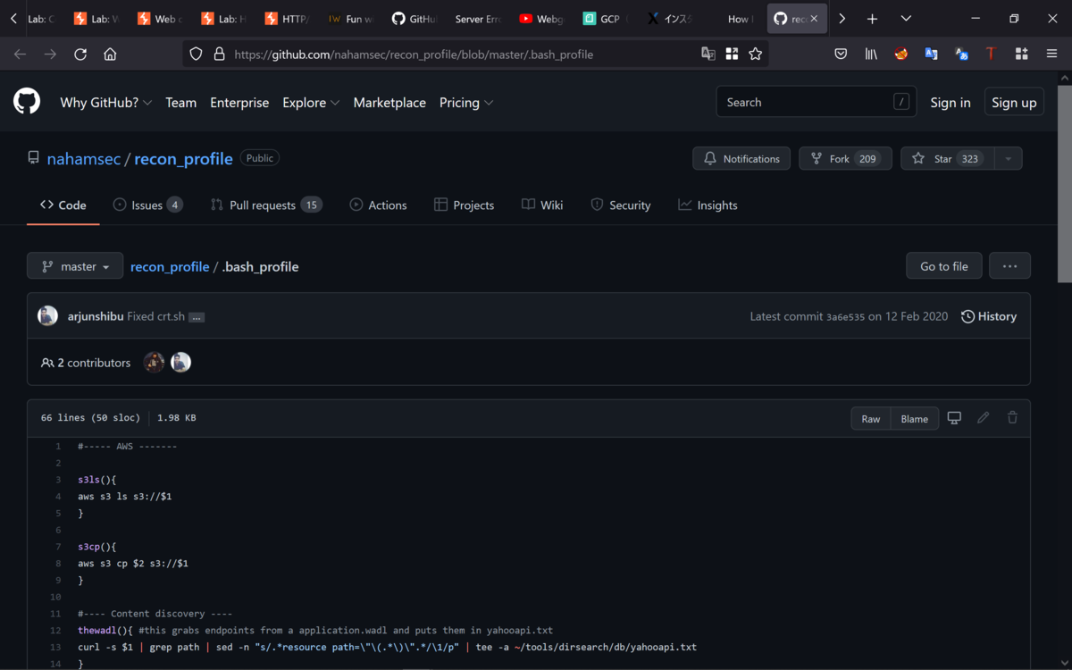
Task: List all tabs dropdown arrow
Action: 906,18
